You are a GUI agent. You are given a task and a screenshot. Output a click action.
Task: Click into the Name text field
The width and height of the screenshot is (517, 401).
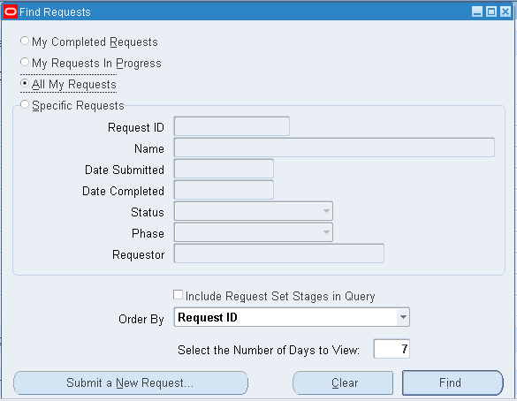click(334, 148)
